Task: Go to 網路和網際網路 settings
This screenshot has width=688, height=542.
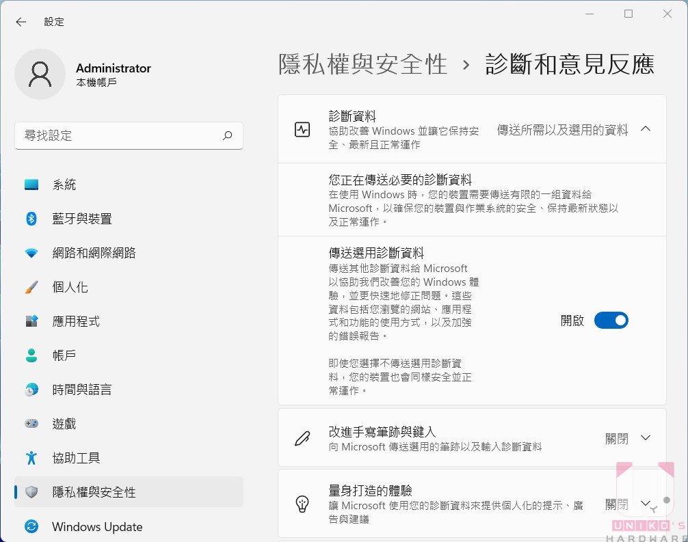Action: coord(129,253)
